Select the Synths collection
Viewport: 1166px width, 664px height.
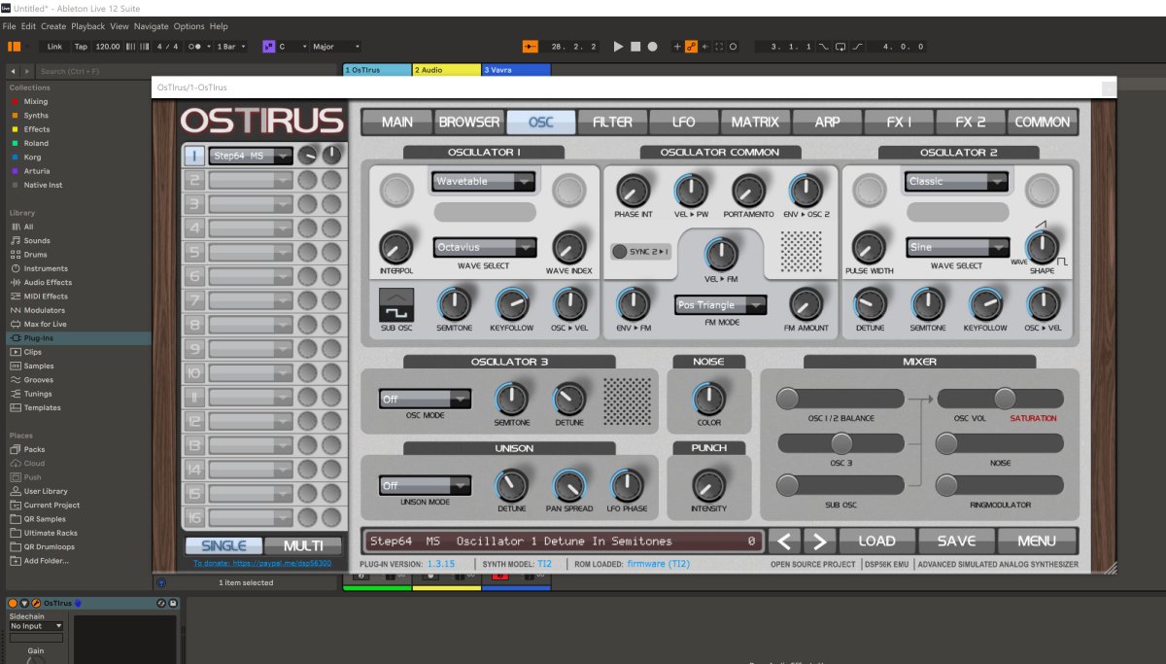tap(36, 115)
